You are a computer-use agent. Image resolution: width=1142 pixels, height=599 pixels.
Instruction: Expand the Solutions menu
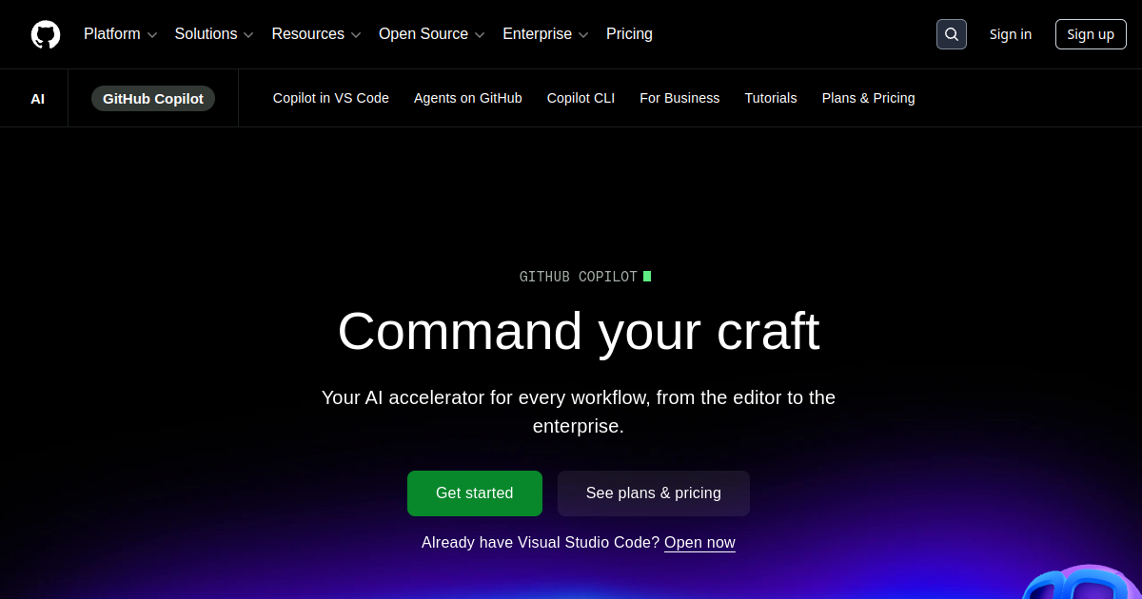[x=214, y=34]
